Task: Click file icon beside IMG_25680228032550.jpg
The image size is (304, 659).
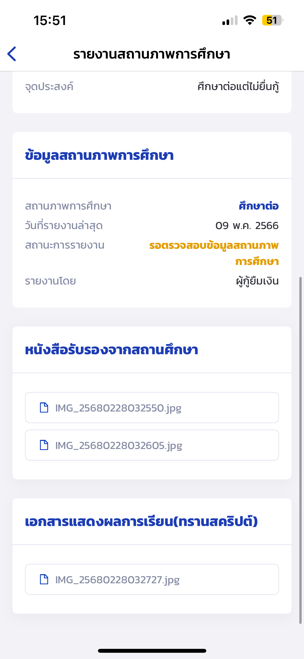Action: (x=44, y=408)
